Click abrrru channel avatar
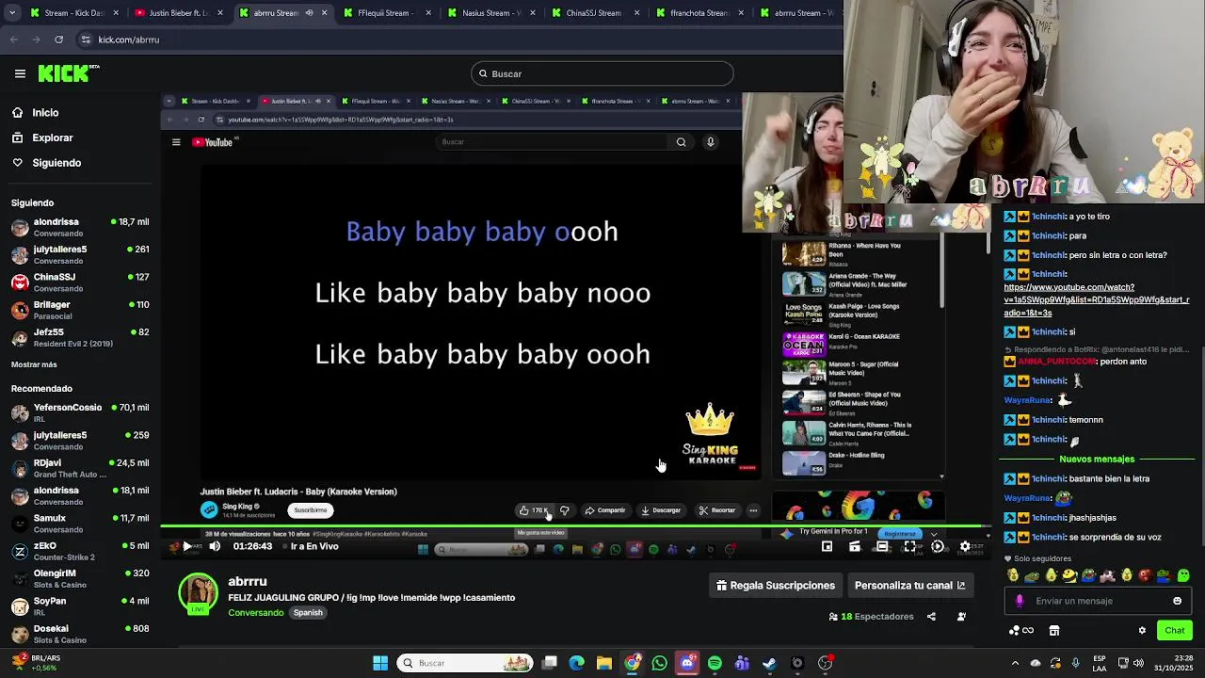This screenshot has height=678, width=1205. click(199, 594)
